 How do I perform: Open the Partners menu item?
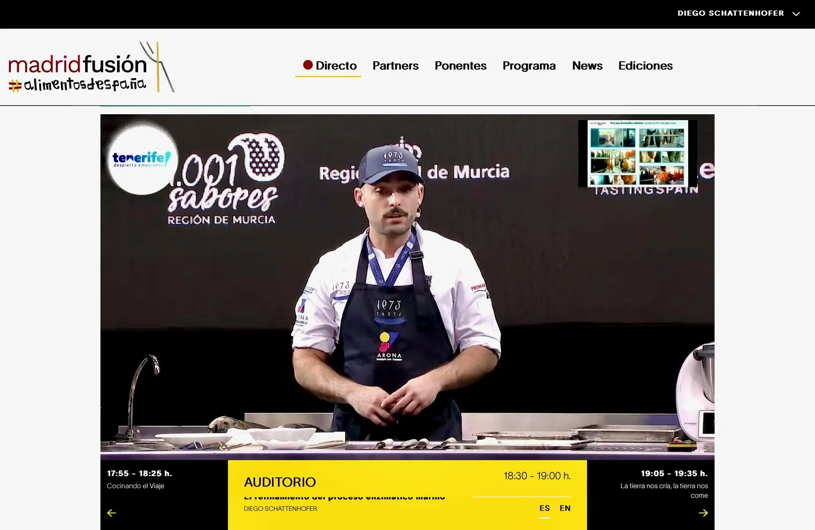[395, 66]
